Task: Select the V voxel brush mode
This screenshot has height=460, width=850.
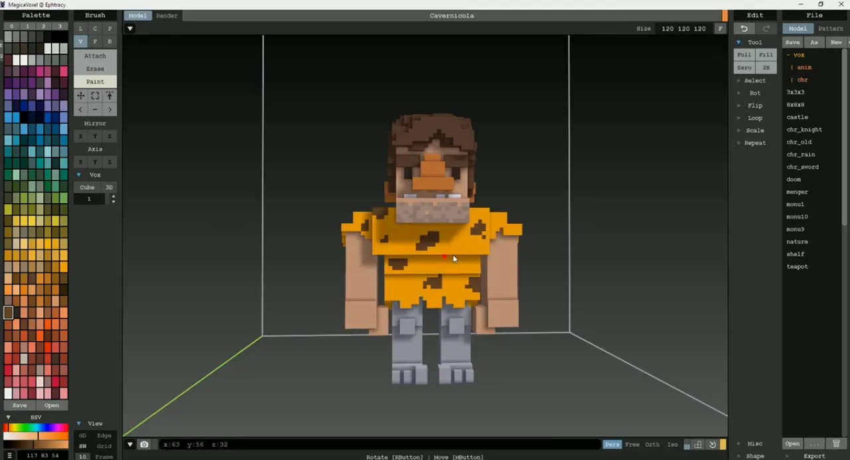Action: [x=80, y=41]
